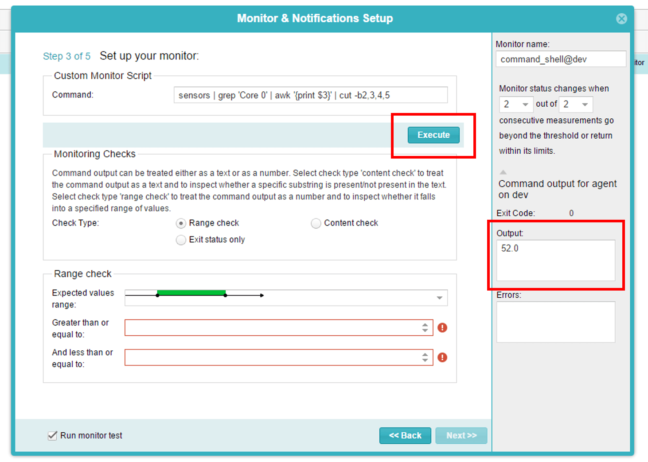Select the Range check radio button
Viewport: 648px width, 462px height.
coord(181,223)
